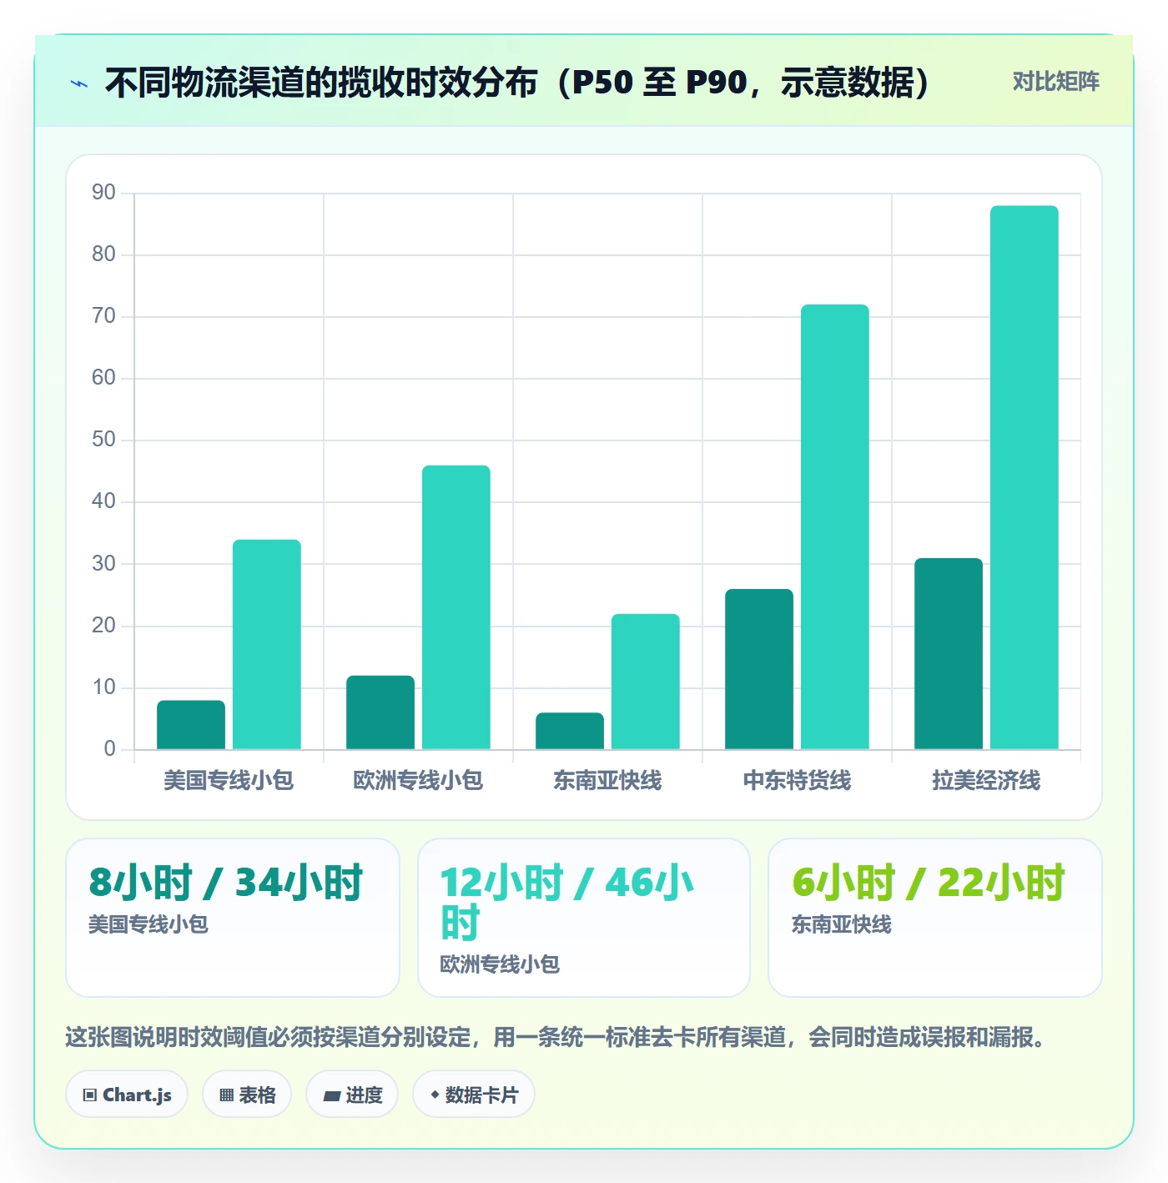Viewport: 1168px width, 1183px height.
Task: Select the Chart.js tag chip
Action: click(x=127, y=1095)
